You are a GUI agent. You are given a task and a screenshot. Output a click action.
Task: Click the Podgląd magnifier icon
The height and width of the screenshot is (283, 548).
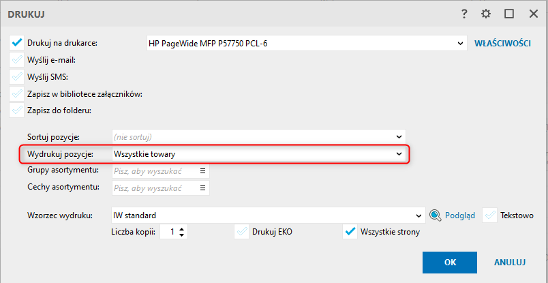436,215
